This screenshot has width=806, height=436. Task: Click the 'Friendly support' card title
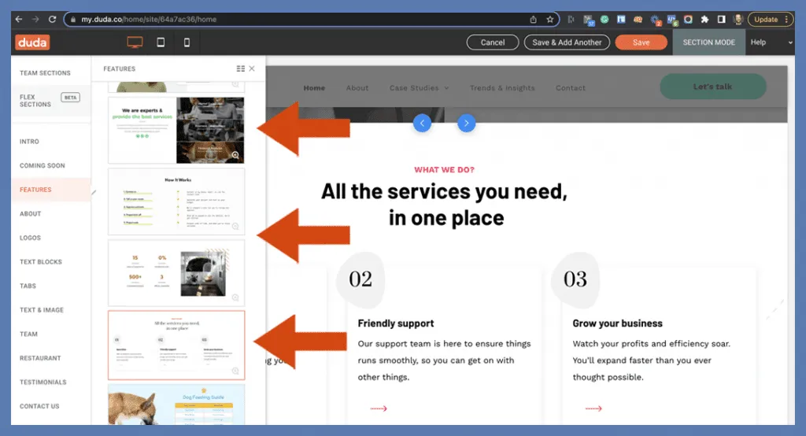(x=396, y=323)
